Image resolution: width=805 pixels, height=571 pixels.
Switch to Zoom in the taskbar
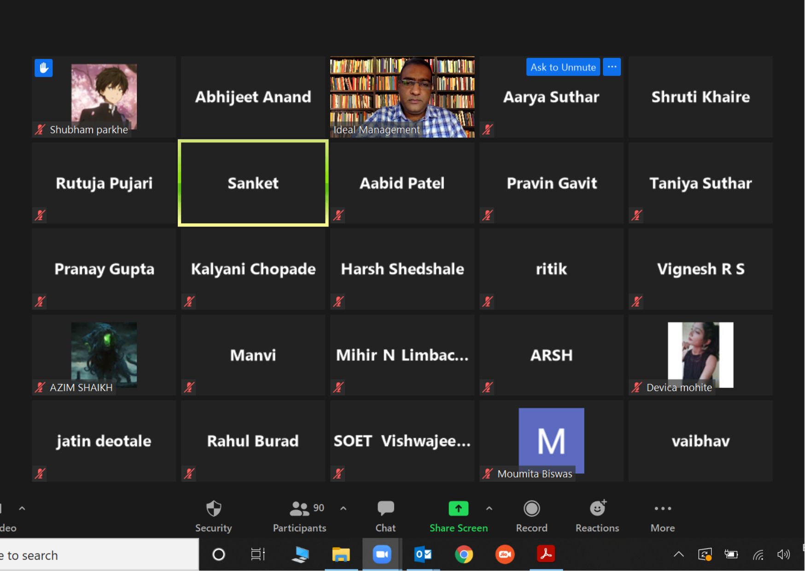(x=382, y=554)
